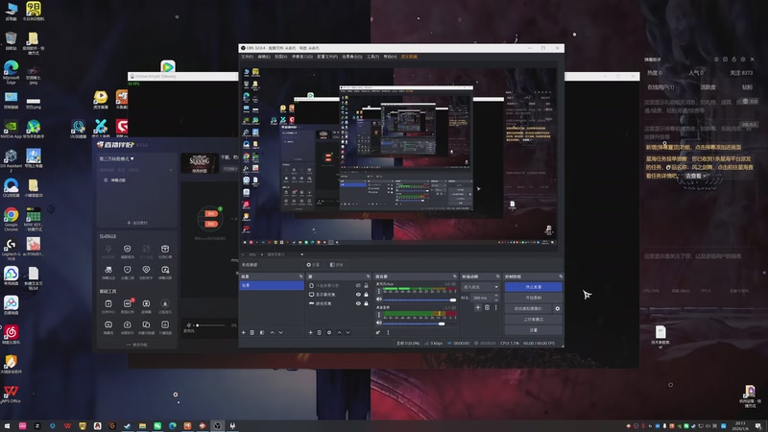Open Desktop Audio channel three-dot options menu
Screen dimensions: 768x432
pos(378,315)
